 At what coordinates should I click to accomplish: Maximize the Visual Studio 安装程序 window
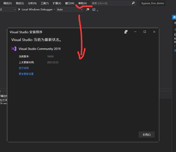145,32
